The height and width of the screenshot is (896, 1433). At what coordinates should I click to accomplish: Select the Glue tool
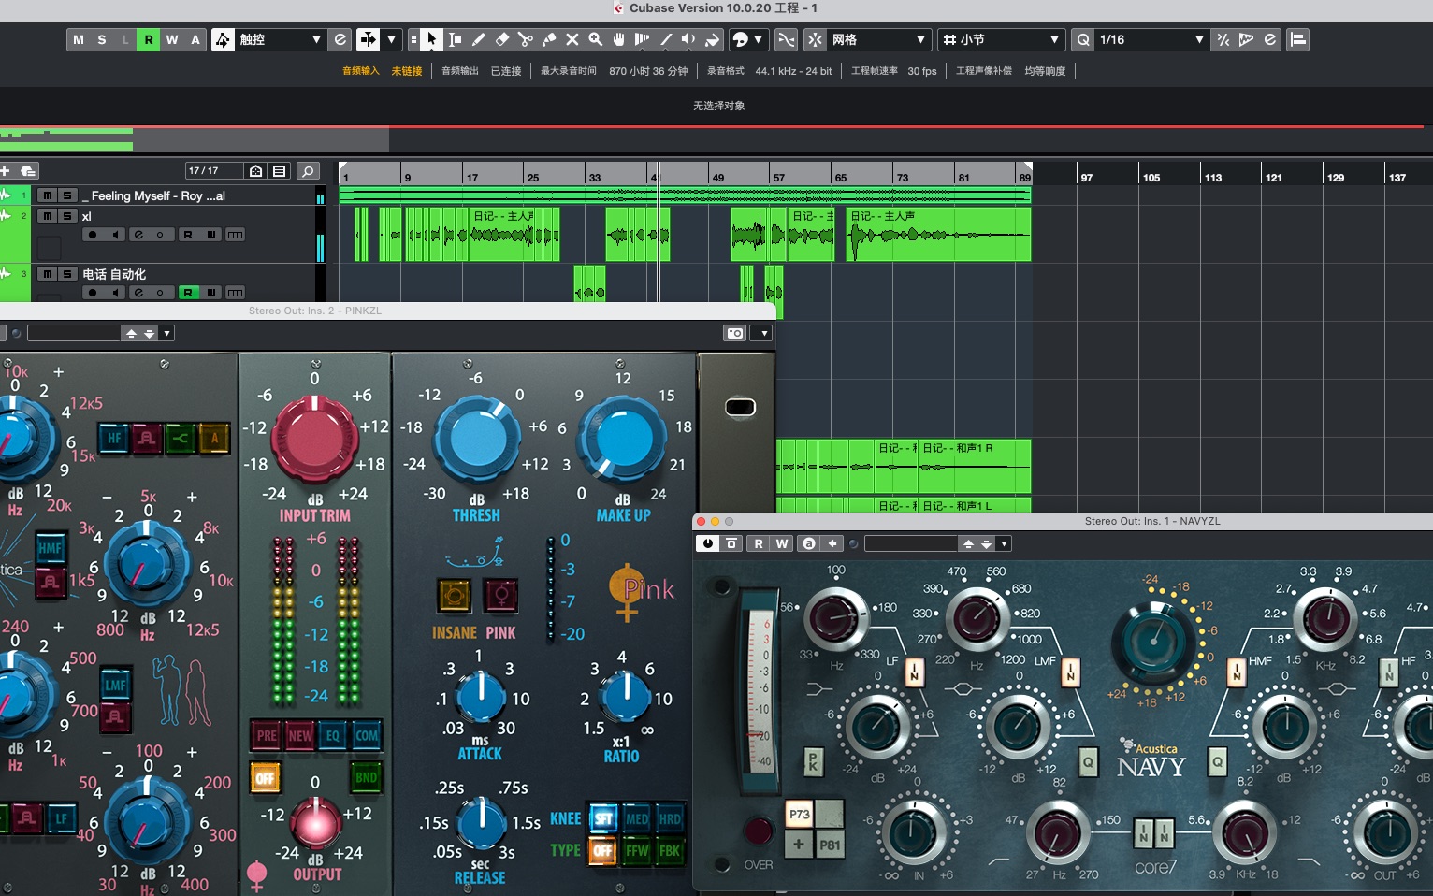(x=549, y=39)
